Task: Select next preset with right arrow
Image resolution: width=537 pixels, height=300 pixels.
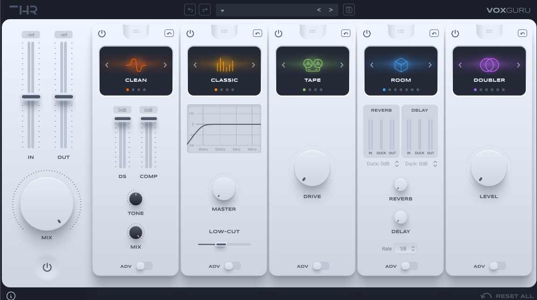Action: (331, 10)
